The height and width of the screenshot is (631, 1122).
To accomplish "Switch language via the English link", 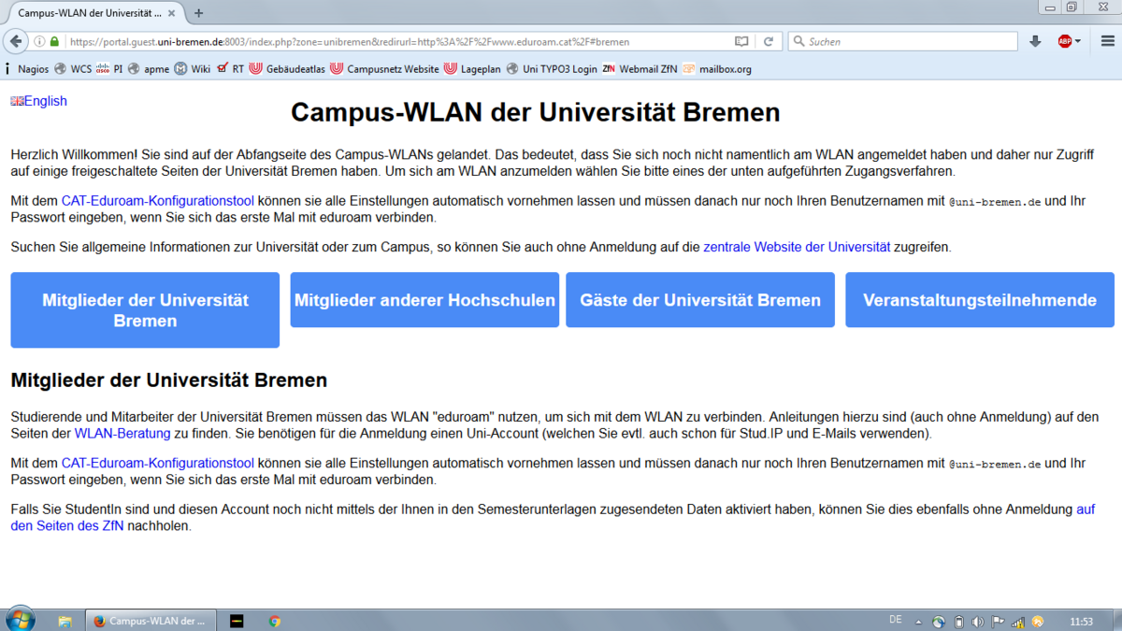I will [x=45, y=101].
